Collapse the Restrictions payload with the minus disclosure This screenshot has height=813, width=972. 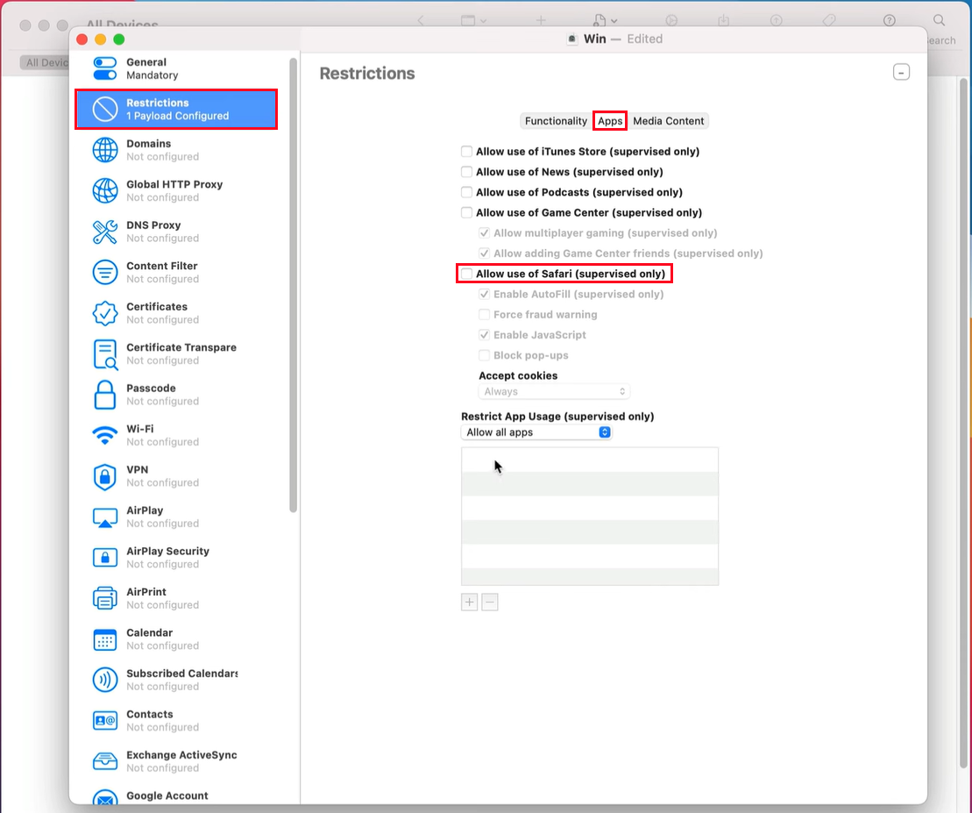click(x=901, y=71)
